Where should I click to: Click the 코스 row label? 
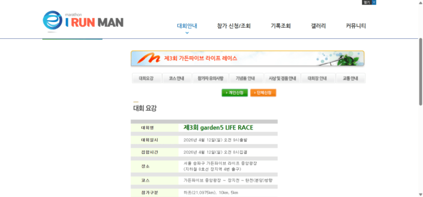(x=145, y=180)
